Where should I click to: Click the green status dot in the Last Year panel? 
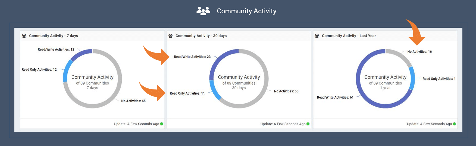tap(455, 124)
